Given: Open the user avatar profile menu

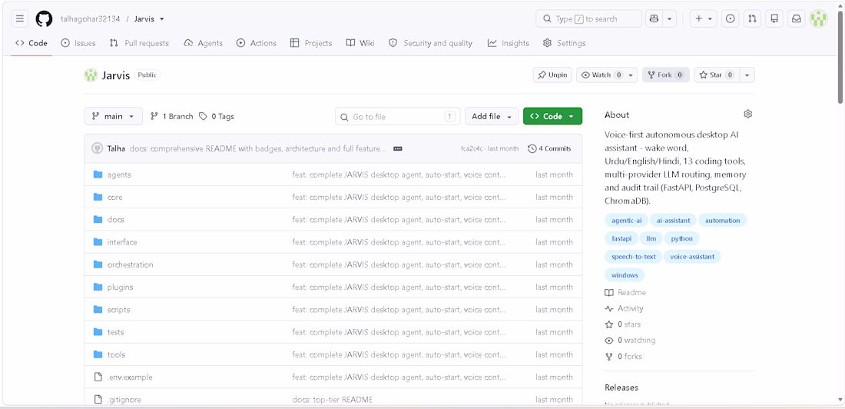Looking at the screenshot, I should (818, 19).
